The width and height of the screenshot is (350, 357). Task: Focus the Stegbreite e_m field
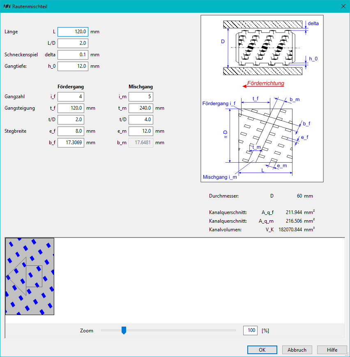141,131
